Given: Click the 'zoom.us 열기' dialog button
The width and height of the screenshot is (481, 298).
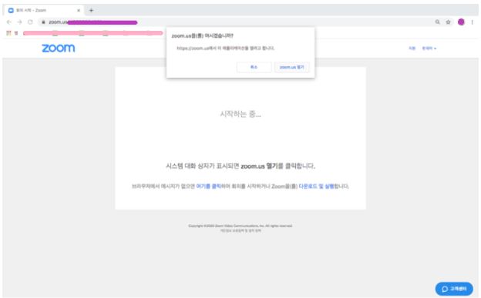Looking at the screenshot, I should coord(291,67).
